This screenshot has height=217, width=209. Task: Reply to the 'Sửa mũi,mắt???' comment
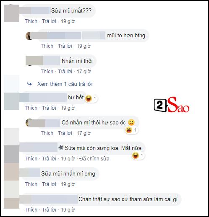tap(49, 21)
